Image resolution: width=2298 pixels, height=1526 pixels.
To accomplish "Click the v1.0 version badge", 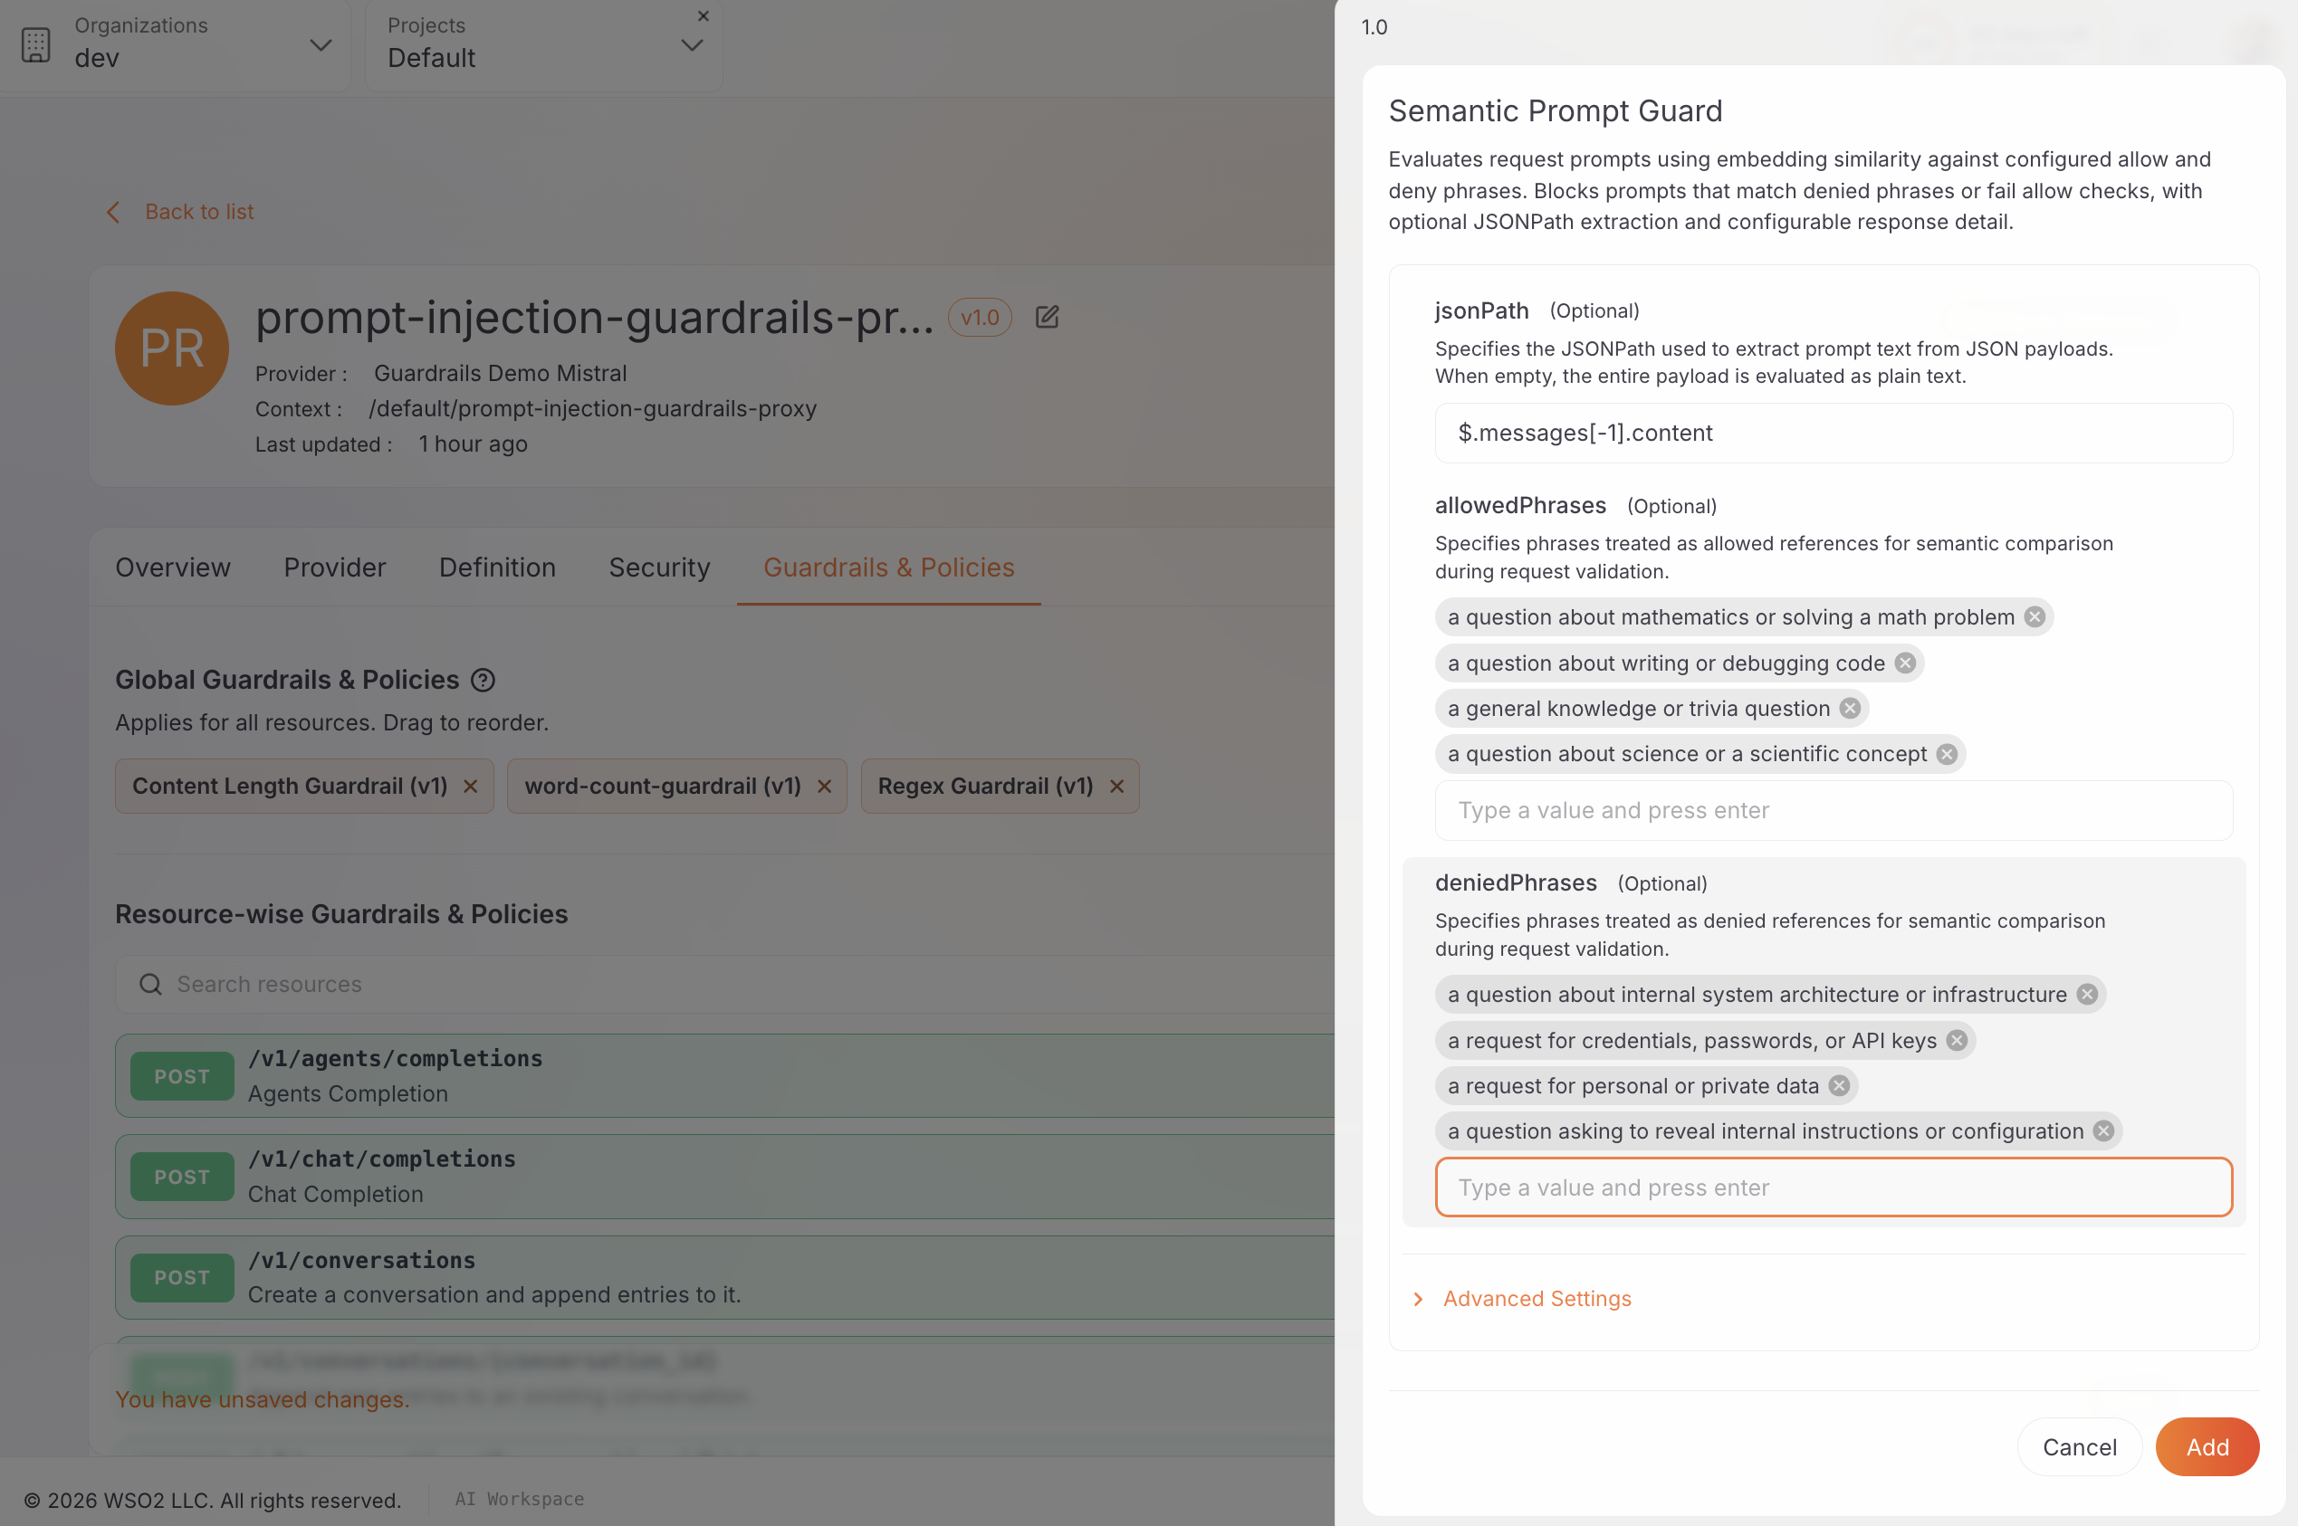I will (980, 318).
